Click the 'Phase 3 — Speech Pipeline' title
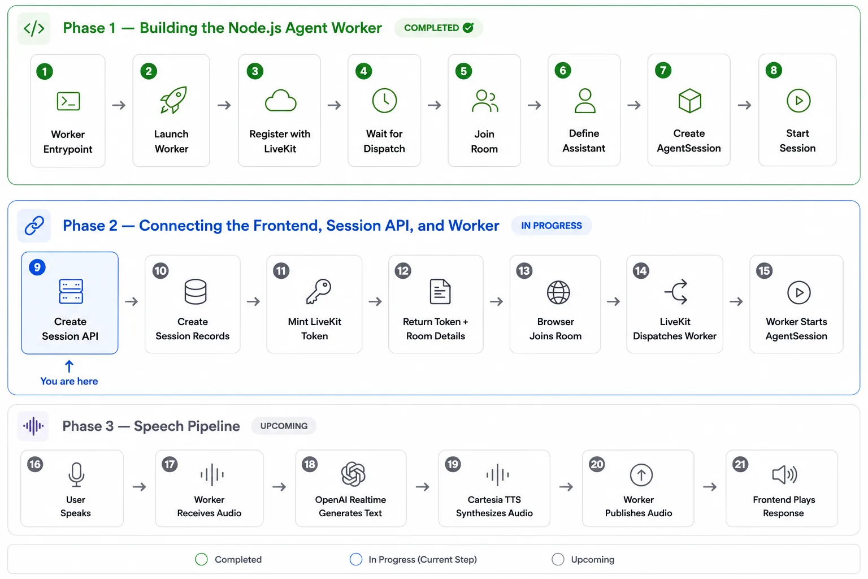The image size is (868, 579). pos(151,426)
